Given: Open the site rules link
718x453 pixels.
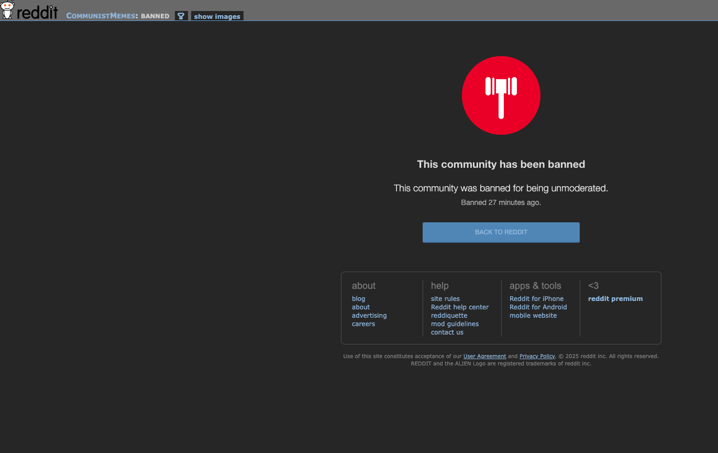Looking at the screenshot, I should 445,299.
